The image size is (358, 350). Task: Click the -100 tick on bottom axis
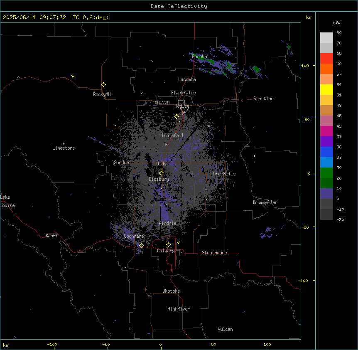[x=52, y=344]
